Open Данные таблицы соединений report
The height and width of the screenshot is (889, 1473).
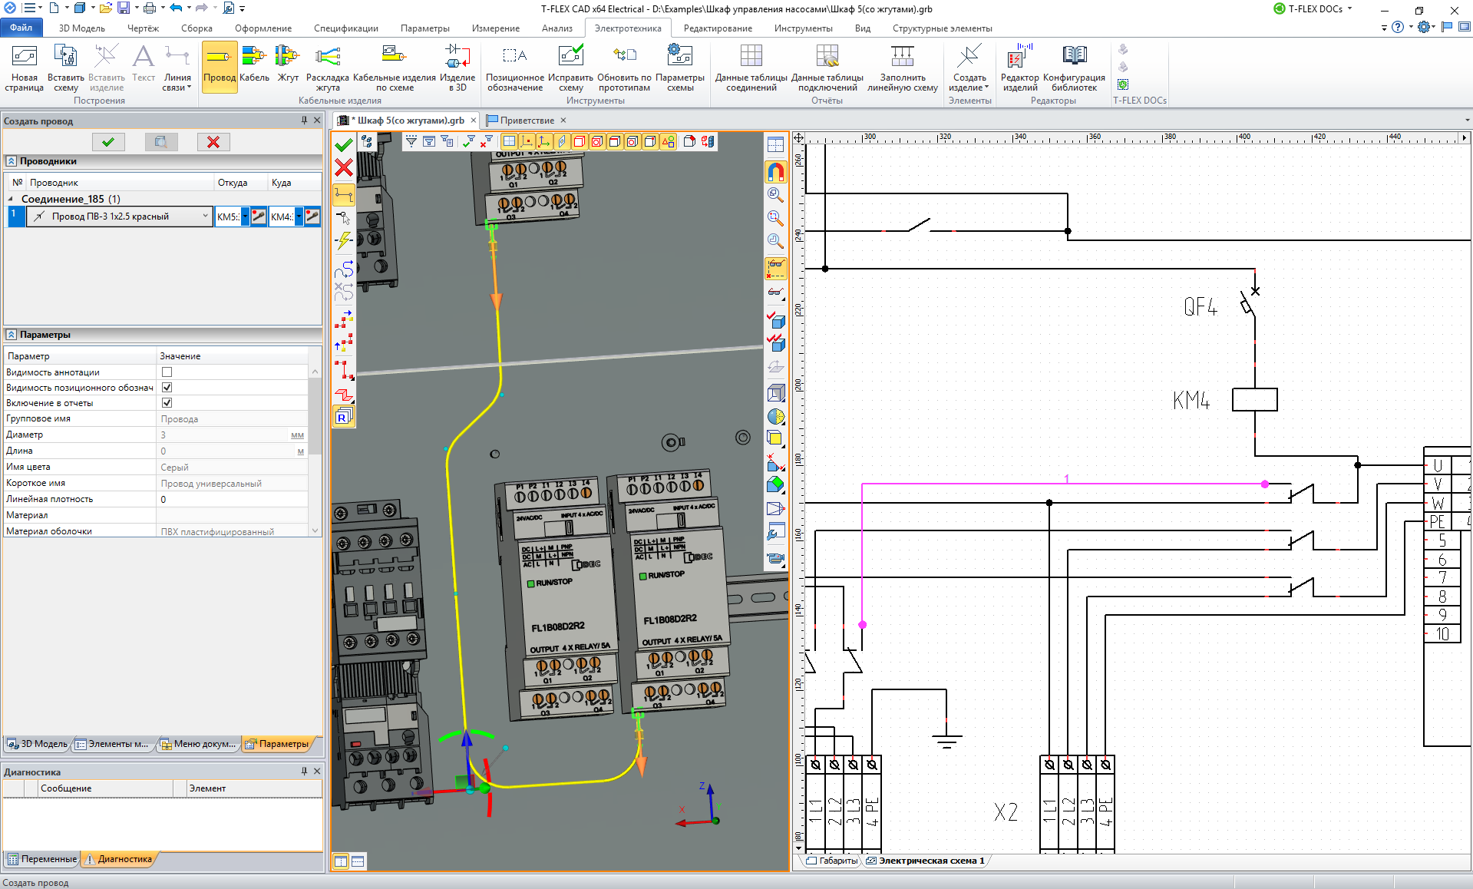(751, 67)
